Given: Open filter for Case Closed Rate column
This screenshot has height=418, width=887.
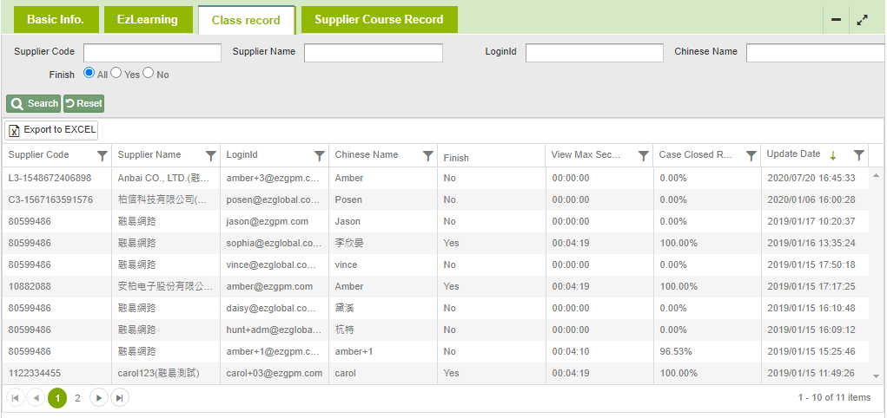Looking at the screenshot, I should 751,155.
